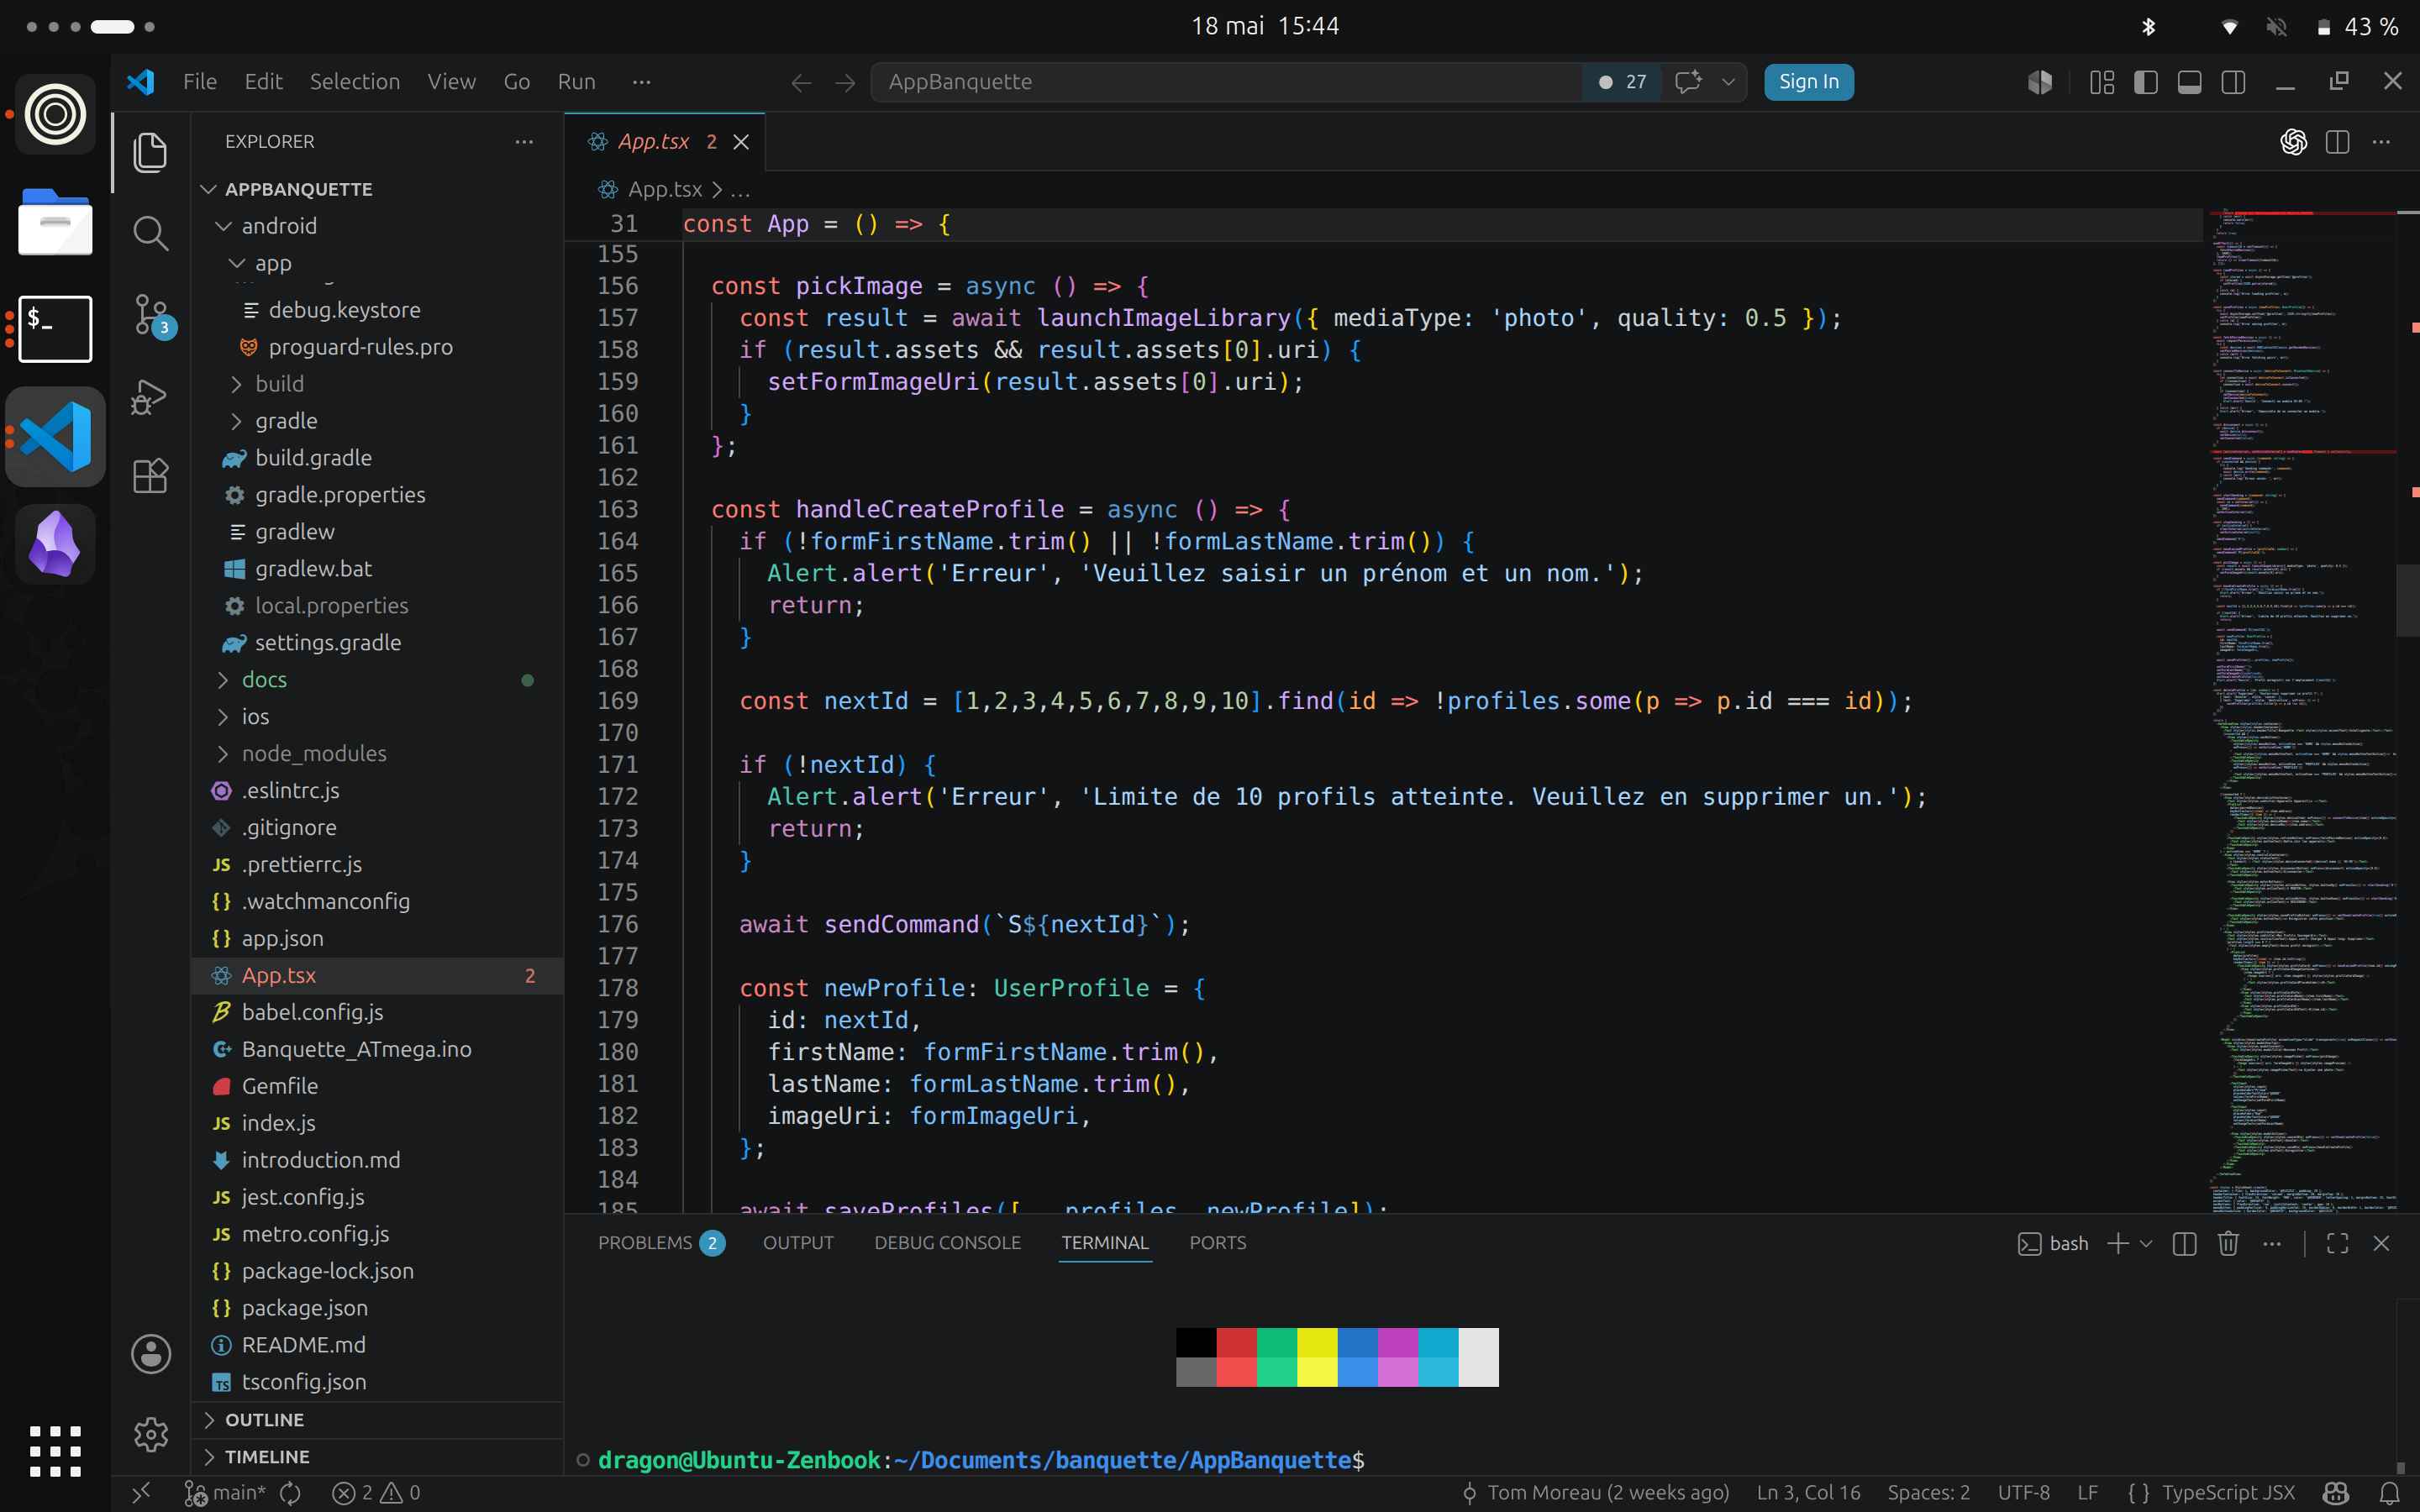2420x1512 pixels.
Task: Click Ln 3, Col 16 position indicator
Action: (x=1808, y=1493)
